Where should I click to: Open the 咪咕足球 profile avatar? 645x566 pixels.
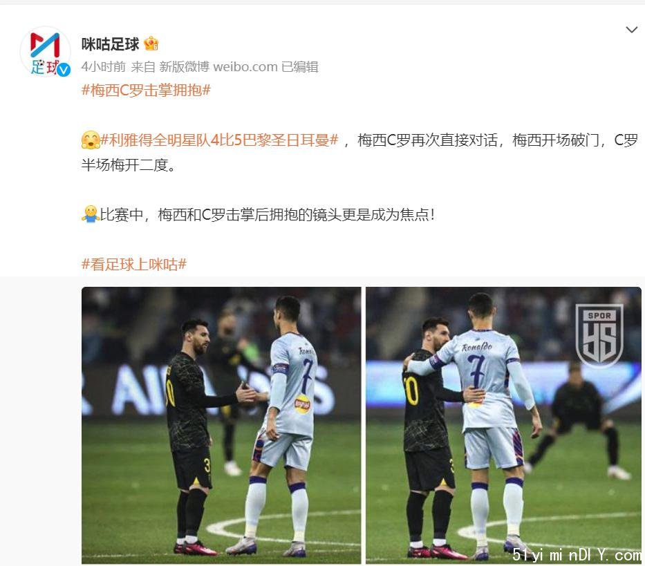pyautogui.click(x=45, y=52)
